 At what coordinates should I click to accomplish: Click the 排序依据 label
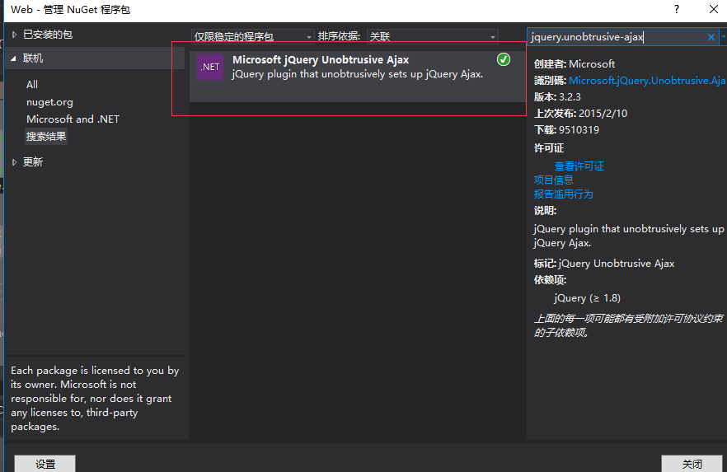click(x=339, y=36)
